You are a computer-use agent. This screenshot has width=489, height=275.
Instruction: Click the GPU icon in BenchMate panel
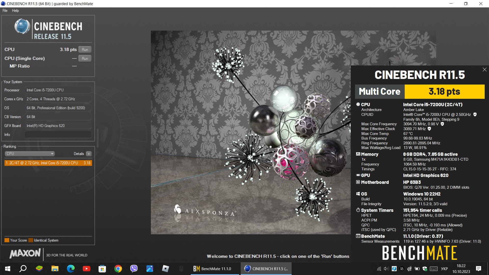358,175
